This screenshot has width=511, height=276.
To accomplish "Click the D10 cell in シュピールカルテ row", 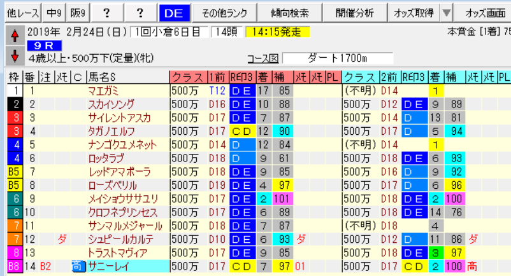I will (217, 239).
